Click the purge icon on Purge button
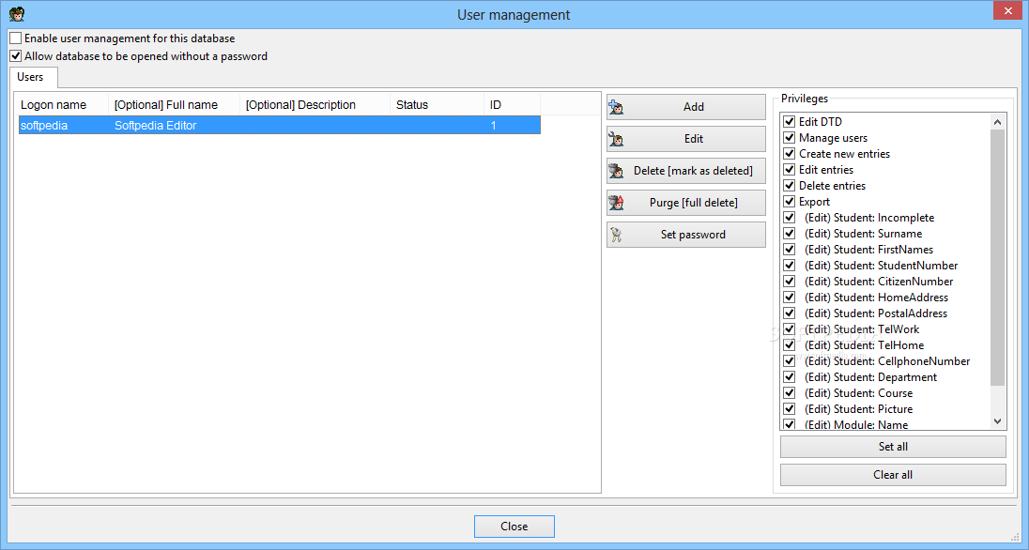The width and height of the screenshot is (1029, 550). (x=616, y=203)
